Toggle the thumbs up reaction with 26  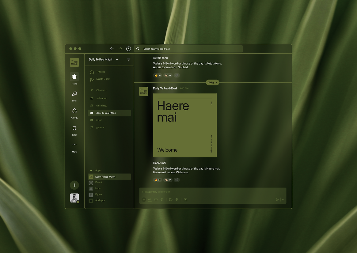click(x=158, y=75)
